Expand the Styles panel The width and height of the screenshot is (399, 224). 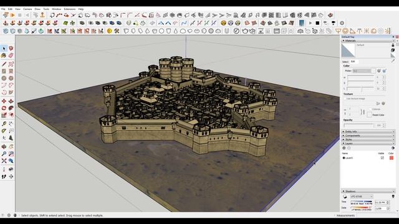(x=368, y=139)
